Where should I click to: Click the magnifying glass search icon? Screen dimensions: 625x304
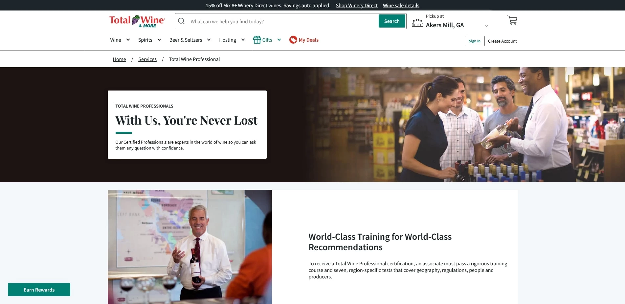(x=181, y=21)
